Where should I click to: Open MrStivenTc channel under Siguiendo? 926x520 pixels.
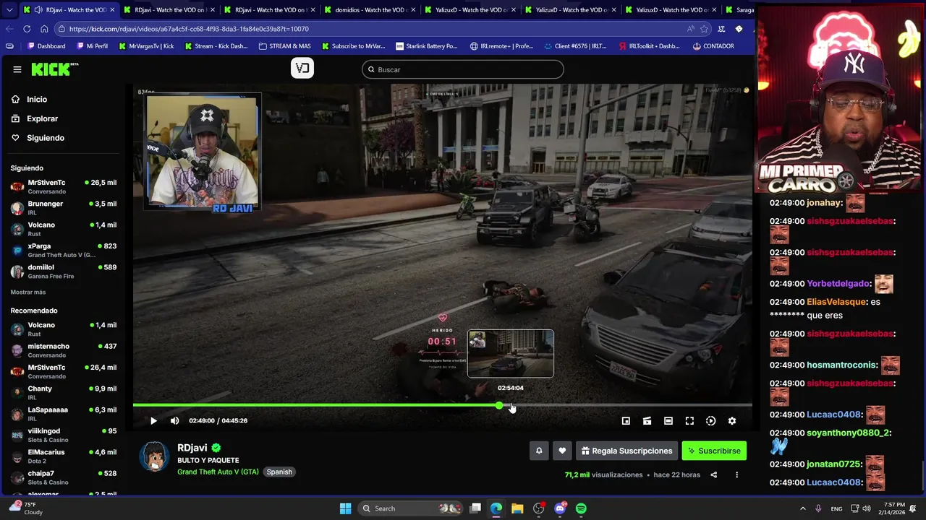point(64,186)
